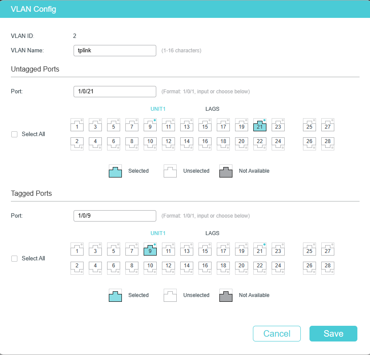Open LAGS tab in Untagged Ports
The height and width of the screenshot is (355, 370).
point(212,109)
